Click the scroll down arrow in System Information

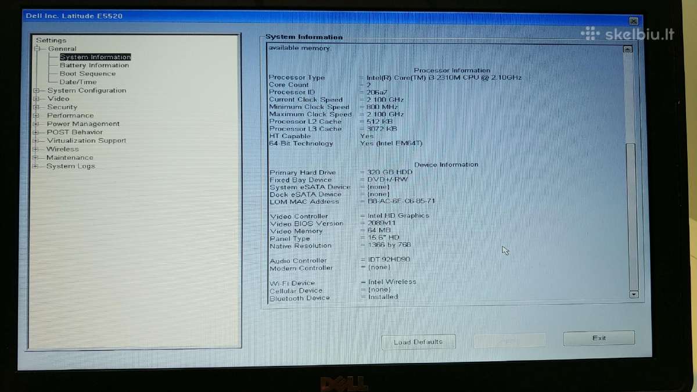633,294
